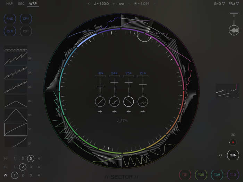
Task: Click the waveform sample icon top right
Action: pyautogui.click(x=234, y=31)
